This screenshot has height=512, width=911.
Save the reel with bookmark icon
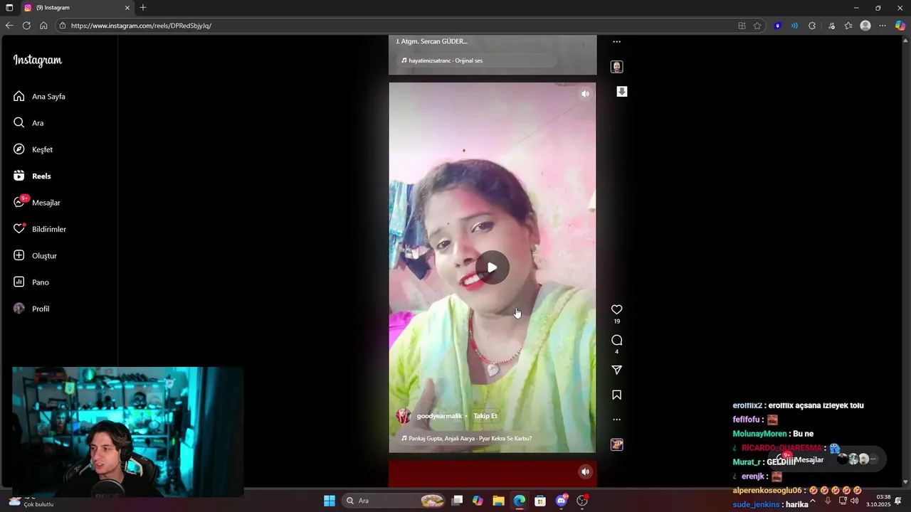pyautogui.click(x=617, y=395)
